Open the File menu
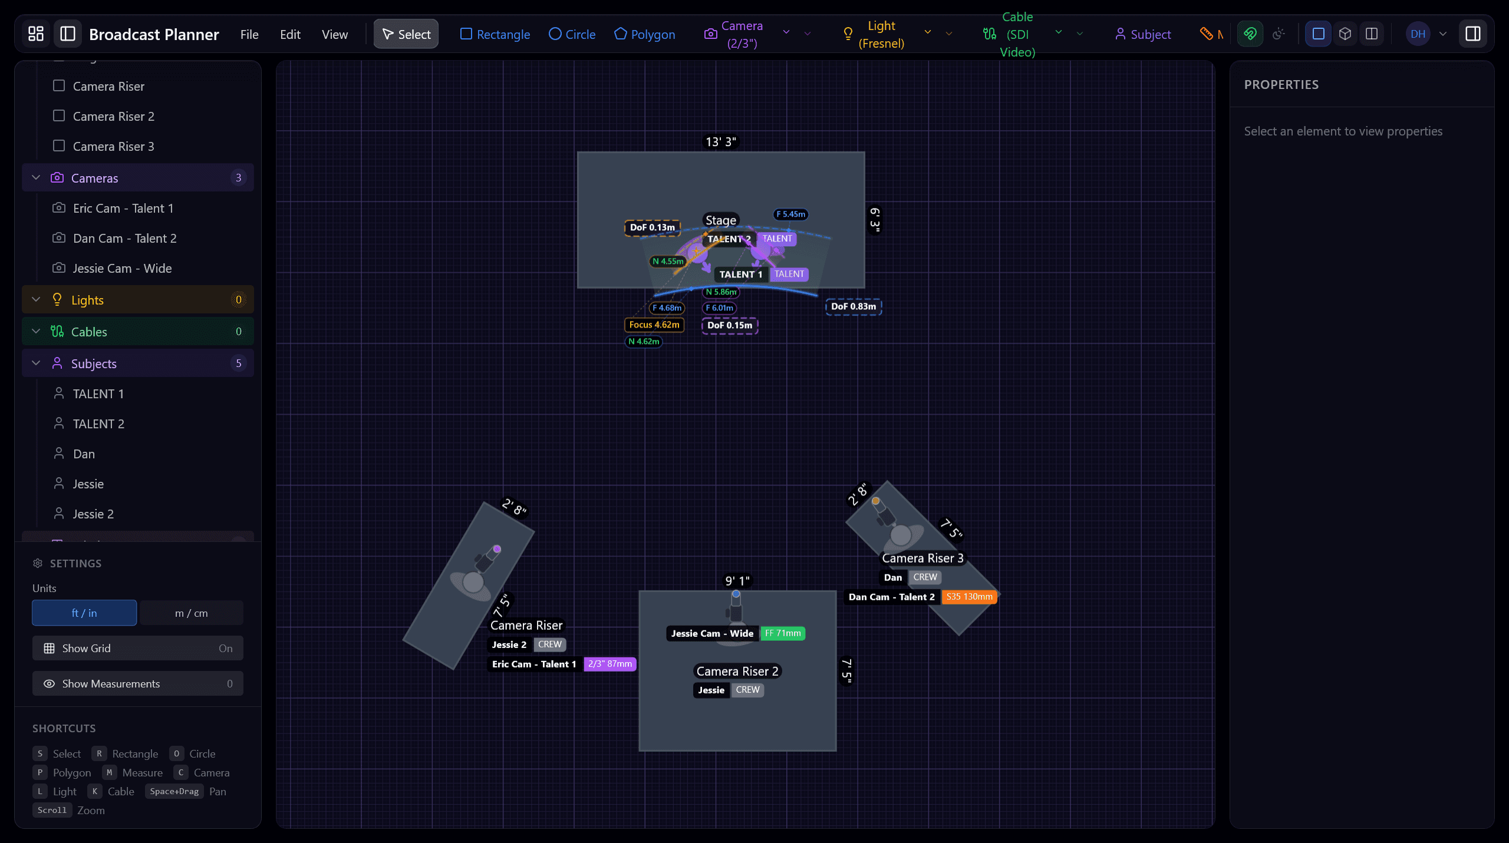1509x843 pixels. click(249, 34)
